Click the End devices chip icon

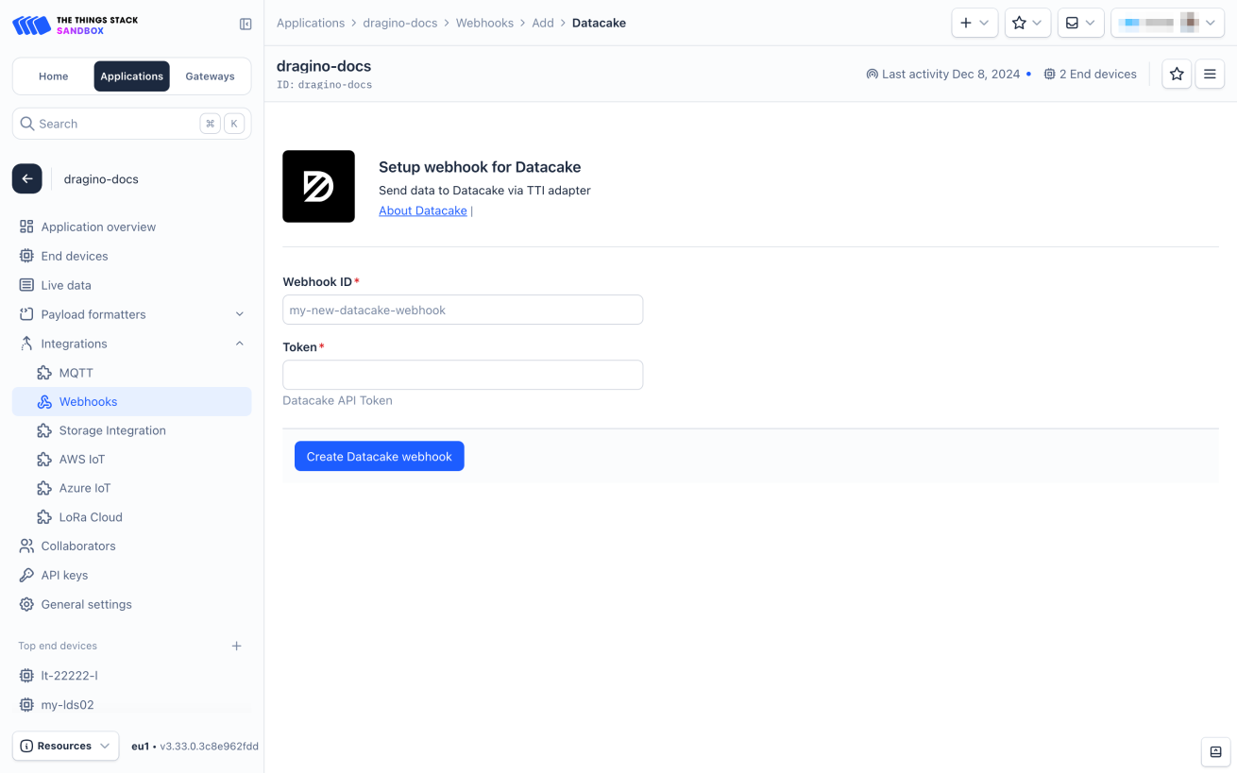[26, 256]
